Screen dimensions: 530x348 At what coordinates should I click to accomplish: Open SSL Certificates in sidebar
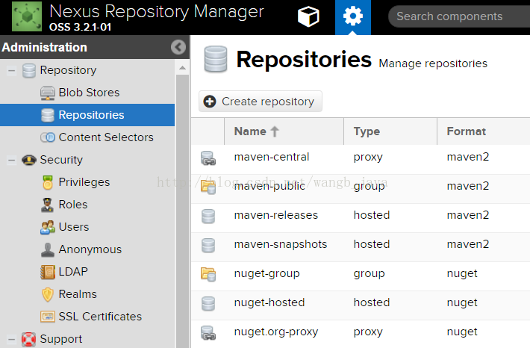(x=100, y=317)
